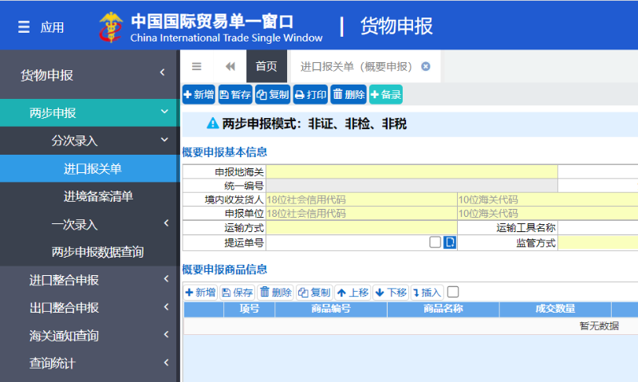Screen dimensions: 638x382
Task: Click the 复制 button in top toolbar
Action: pos(273,95)
